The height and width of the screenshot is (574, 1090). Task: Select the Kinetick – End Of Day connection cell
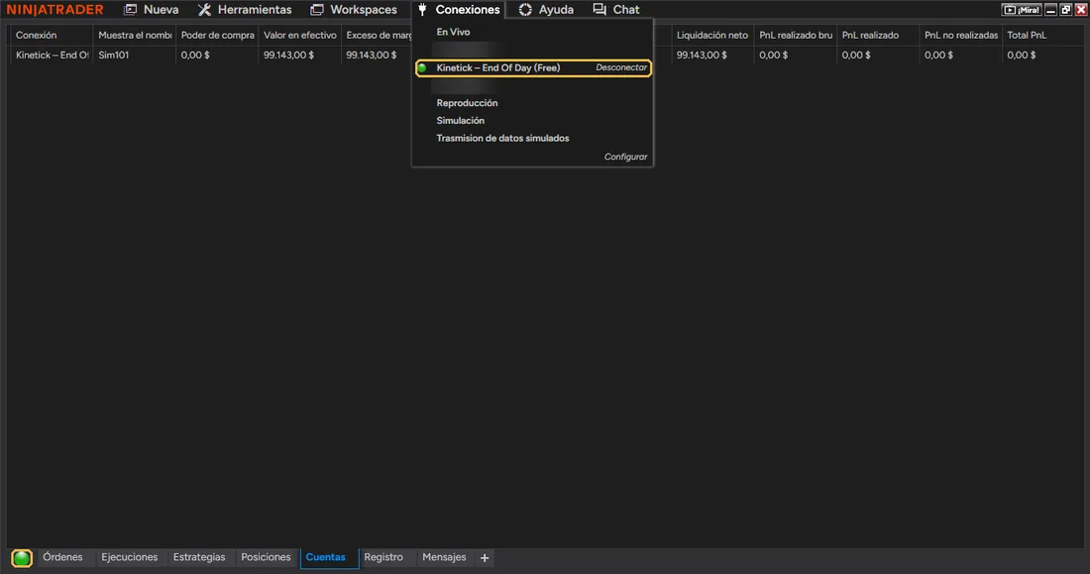[x=52, y=55]
